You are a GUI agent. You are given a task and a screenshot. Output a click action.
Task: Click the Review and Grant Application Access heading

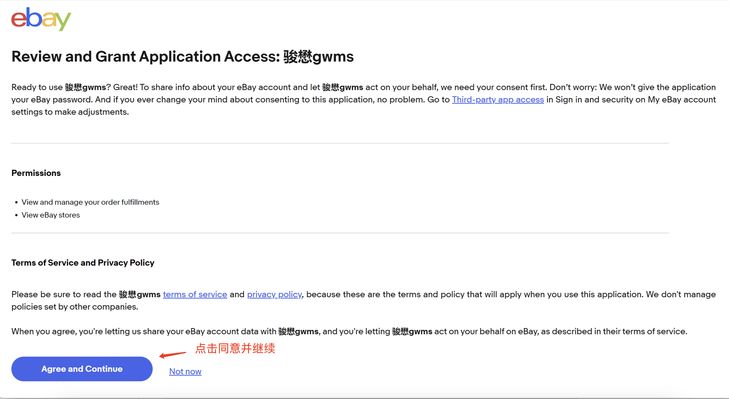pyautogui.click(x=183, y=56)
